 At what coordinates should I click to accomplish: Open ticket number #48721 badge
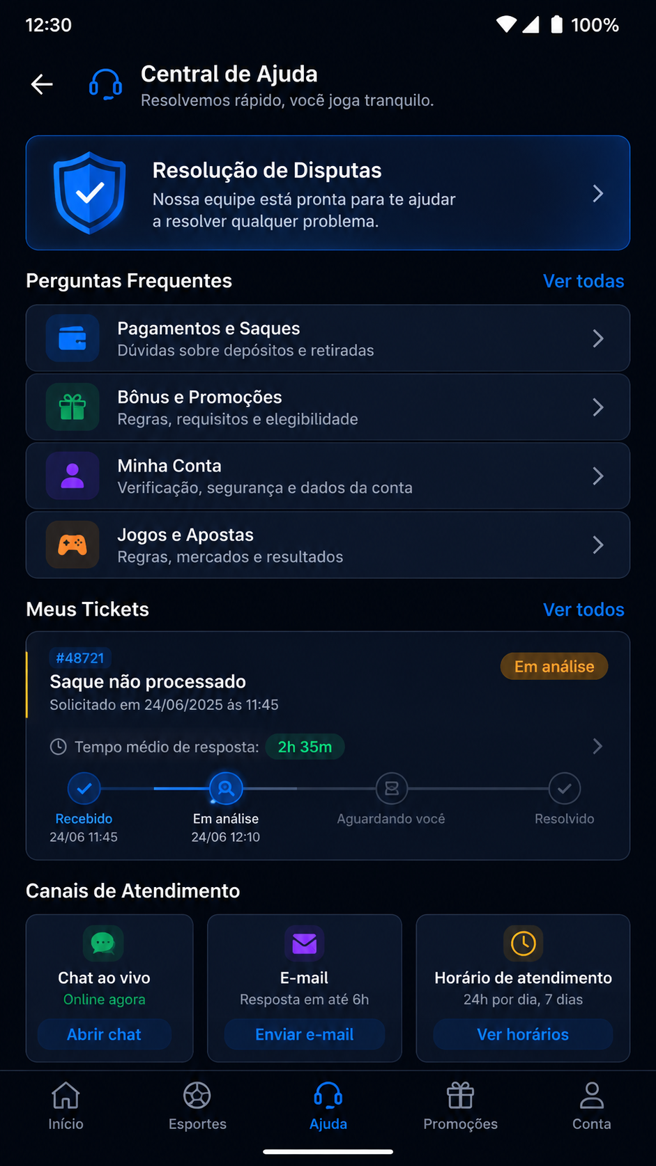click(80, 658)
